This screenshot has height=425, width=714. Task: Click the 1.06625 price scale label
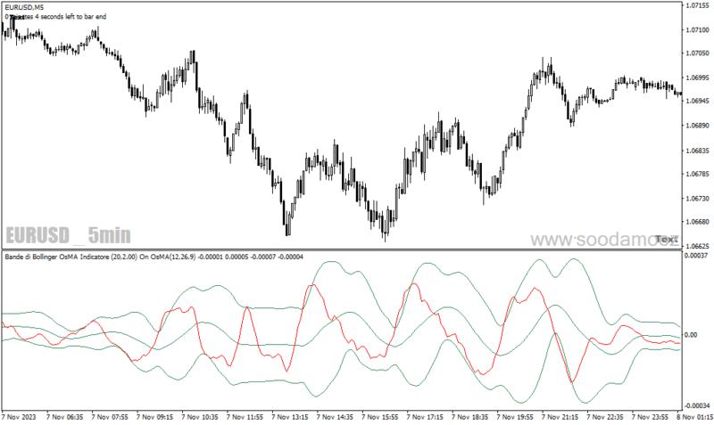click(x=698, y=246)
